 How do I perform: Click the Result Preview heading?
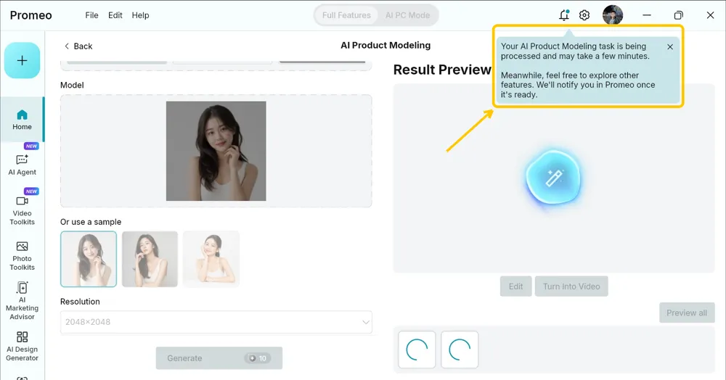(x=442, y=70)
